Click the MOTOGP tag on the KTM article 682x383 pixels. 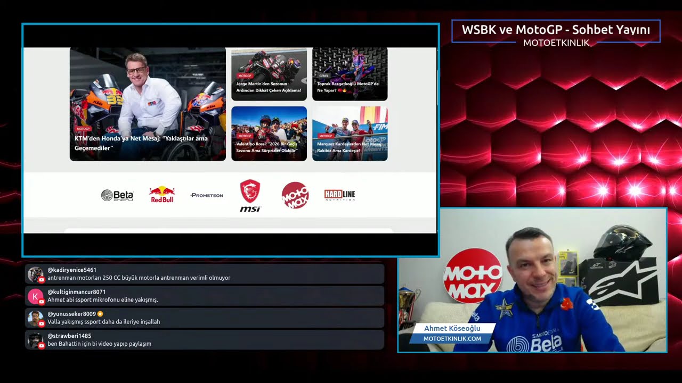click(x=83, y=129)
